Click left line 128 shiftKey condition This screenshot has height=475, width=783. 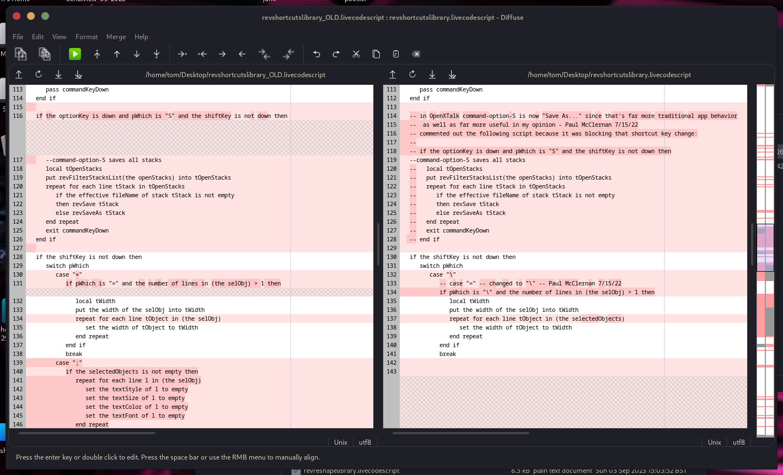(89, 257)
